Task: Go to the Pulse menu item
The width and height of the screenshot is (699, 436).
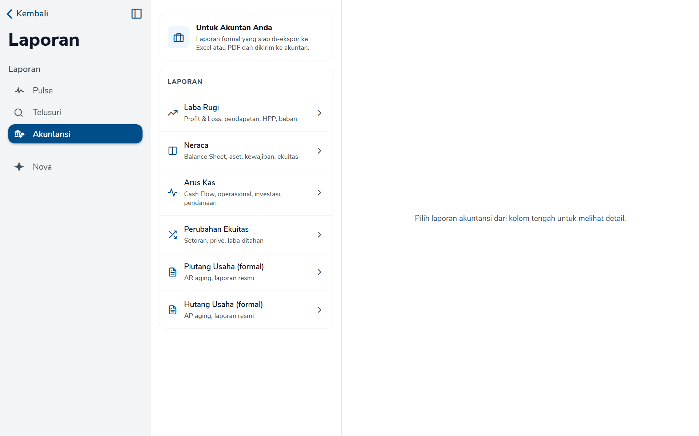Action: coord(75,90)
